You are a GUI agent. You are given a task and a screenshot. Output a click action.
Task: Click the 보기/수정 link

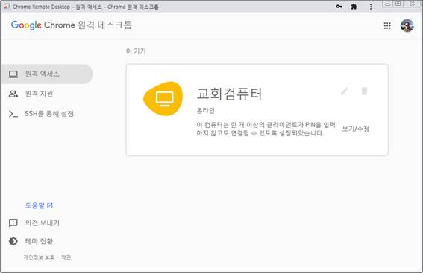point(356,129)
